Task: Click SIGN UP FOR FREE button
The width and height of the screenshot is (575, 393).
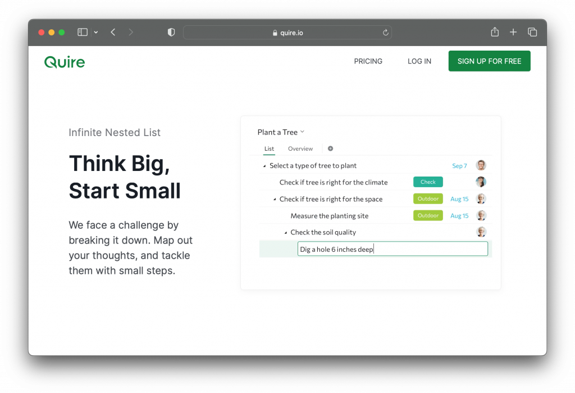Action: coord(489,61)
